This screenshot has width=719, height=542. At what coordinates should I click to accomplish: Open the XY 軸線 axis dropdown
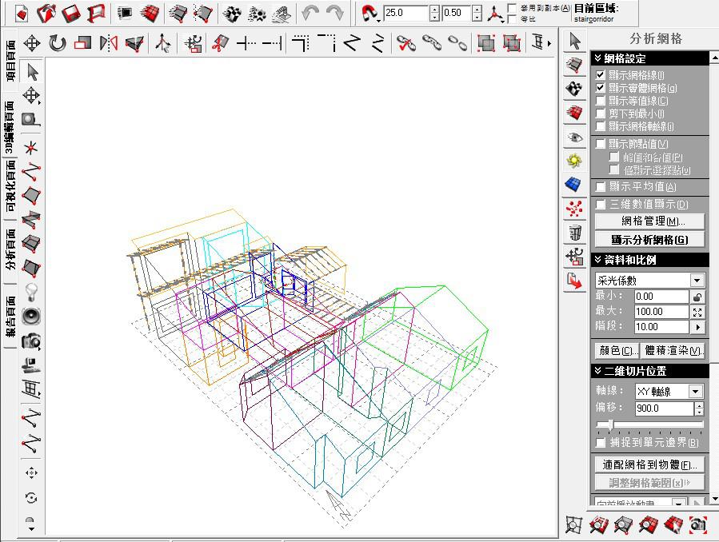click(695, 392)
